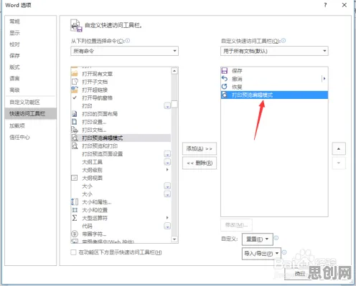The width and height of the screenshot is (356, 286).
Task: Select the checkmarked 打开导航窗格 command
Action: [x=121, y=97]
